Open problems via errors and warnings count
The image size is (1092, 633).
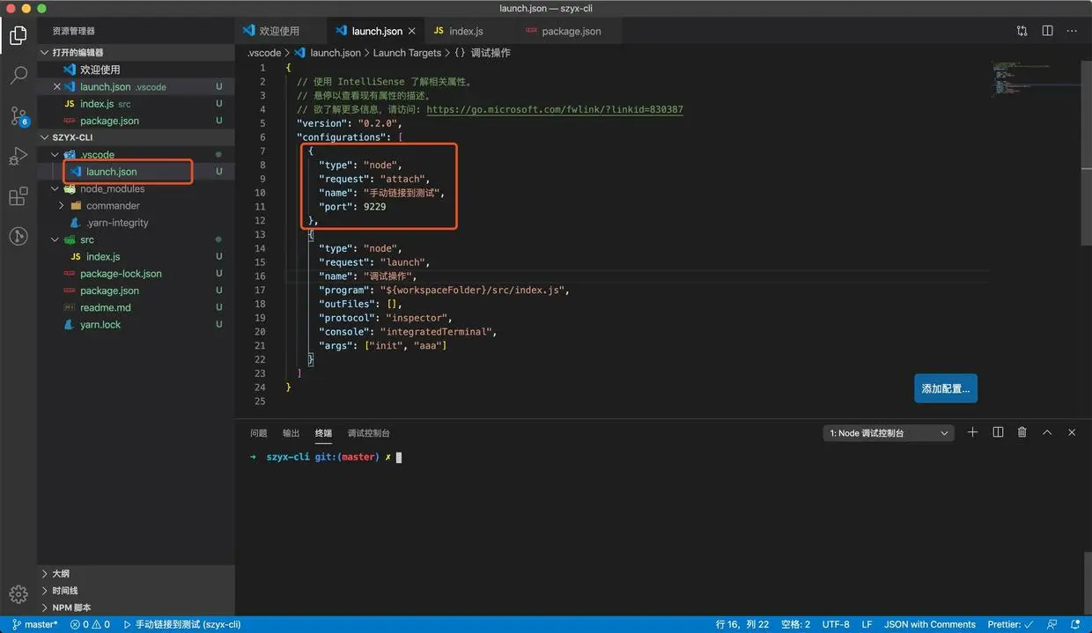click(90, 624)
